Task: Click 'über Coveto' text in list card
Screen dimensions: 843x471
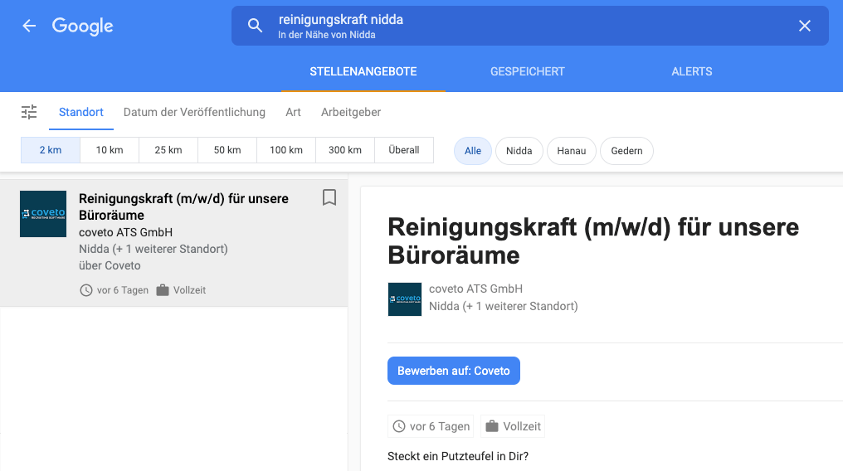Action: 110,266
